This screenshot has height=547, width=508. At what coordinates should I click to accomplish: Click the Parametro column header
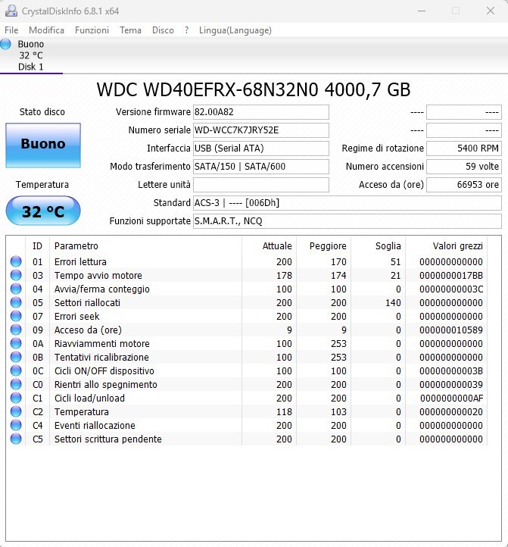[x=145, y=246]
